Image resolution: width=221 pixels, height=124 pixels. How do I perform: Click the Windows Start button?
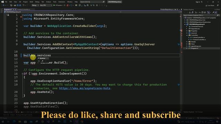coord(3,122)
